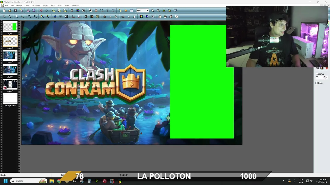The image size is (330, 185).
Task: Open the Filter menu
Action: (x=53, y=6)
